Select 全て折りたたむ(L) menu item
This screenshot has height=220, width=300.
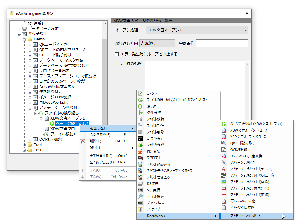tap(108, 162)
